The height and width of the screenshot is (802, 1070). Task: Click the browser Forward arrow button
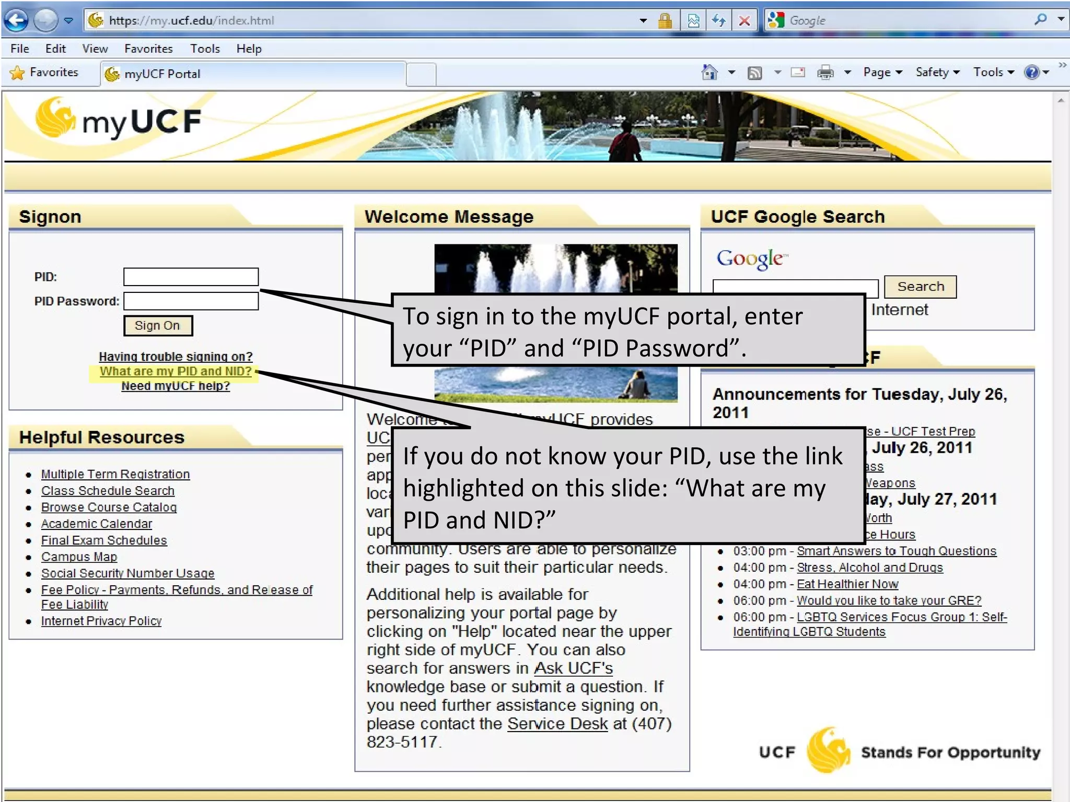[x=46, y=20]
